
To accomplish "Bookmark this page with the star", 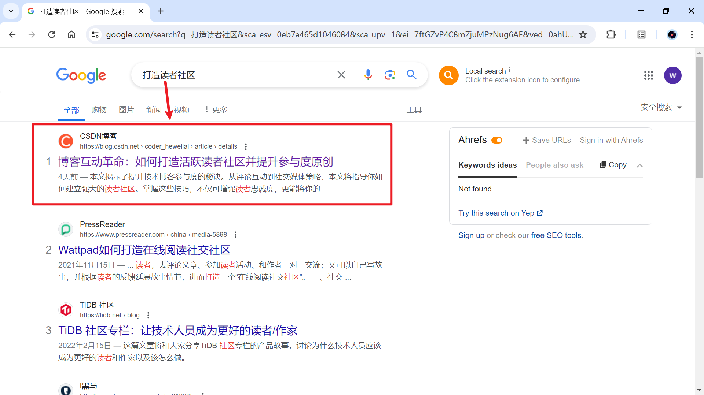I will pyautogui.click(x=583, y=34).
